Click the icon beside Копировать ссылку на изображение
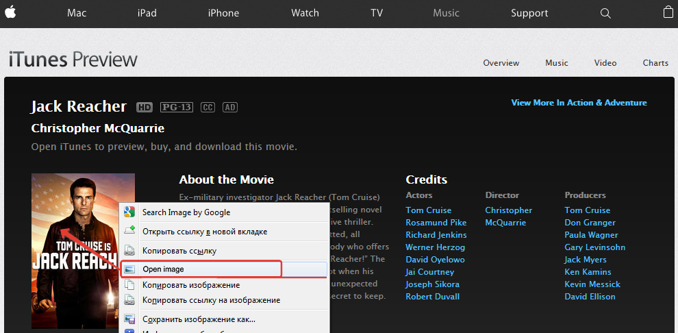This screenshot has width=678, height=333. [129, 299]
